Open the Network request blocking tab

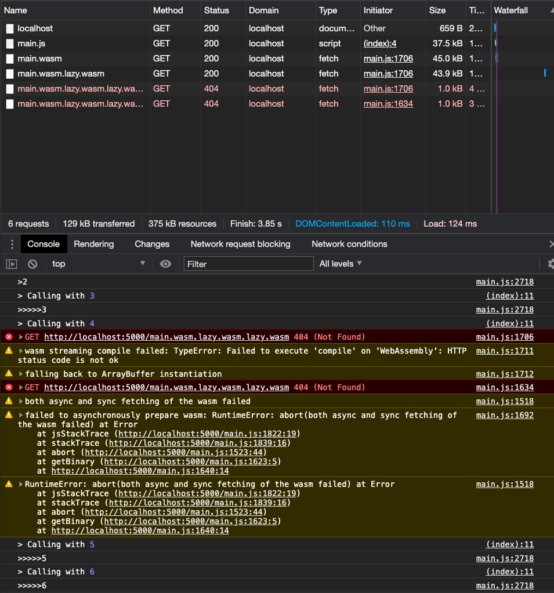(240, 244)
